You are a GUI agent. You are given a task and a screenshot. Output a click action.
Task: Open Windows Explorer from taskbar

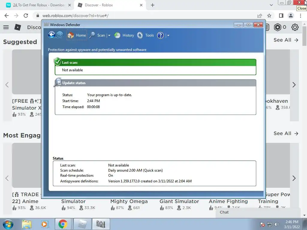click(x=27, y=224)
